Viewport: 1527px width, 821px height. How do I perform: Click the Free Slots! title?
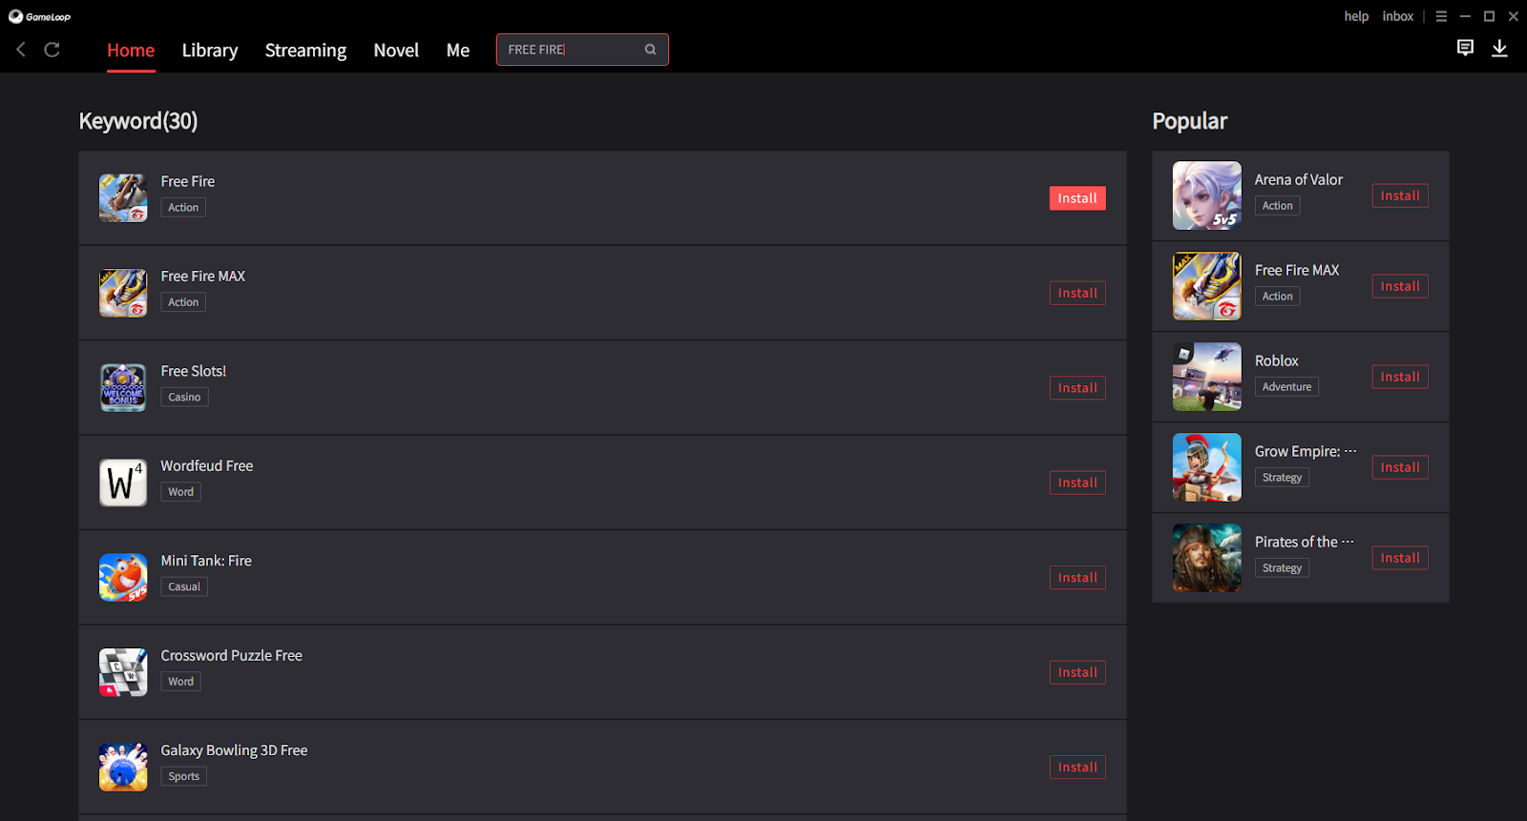click(194, 371)
